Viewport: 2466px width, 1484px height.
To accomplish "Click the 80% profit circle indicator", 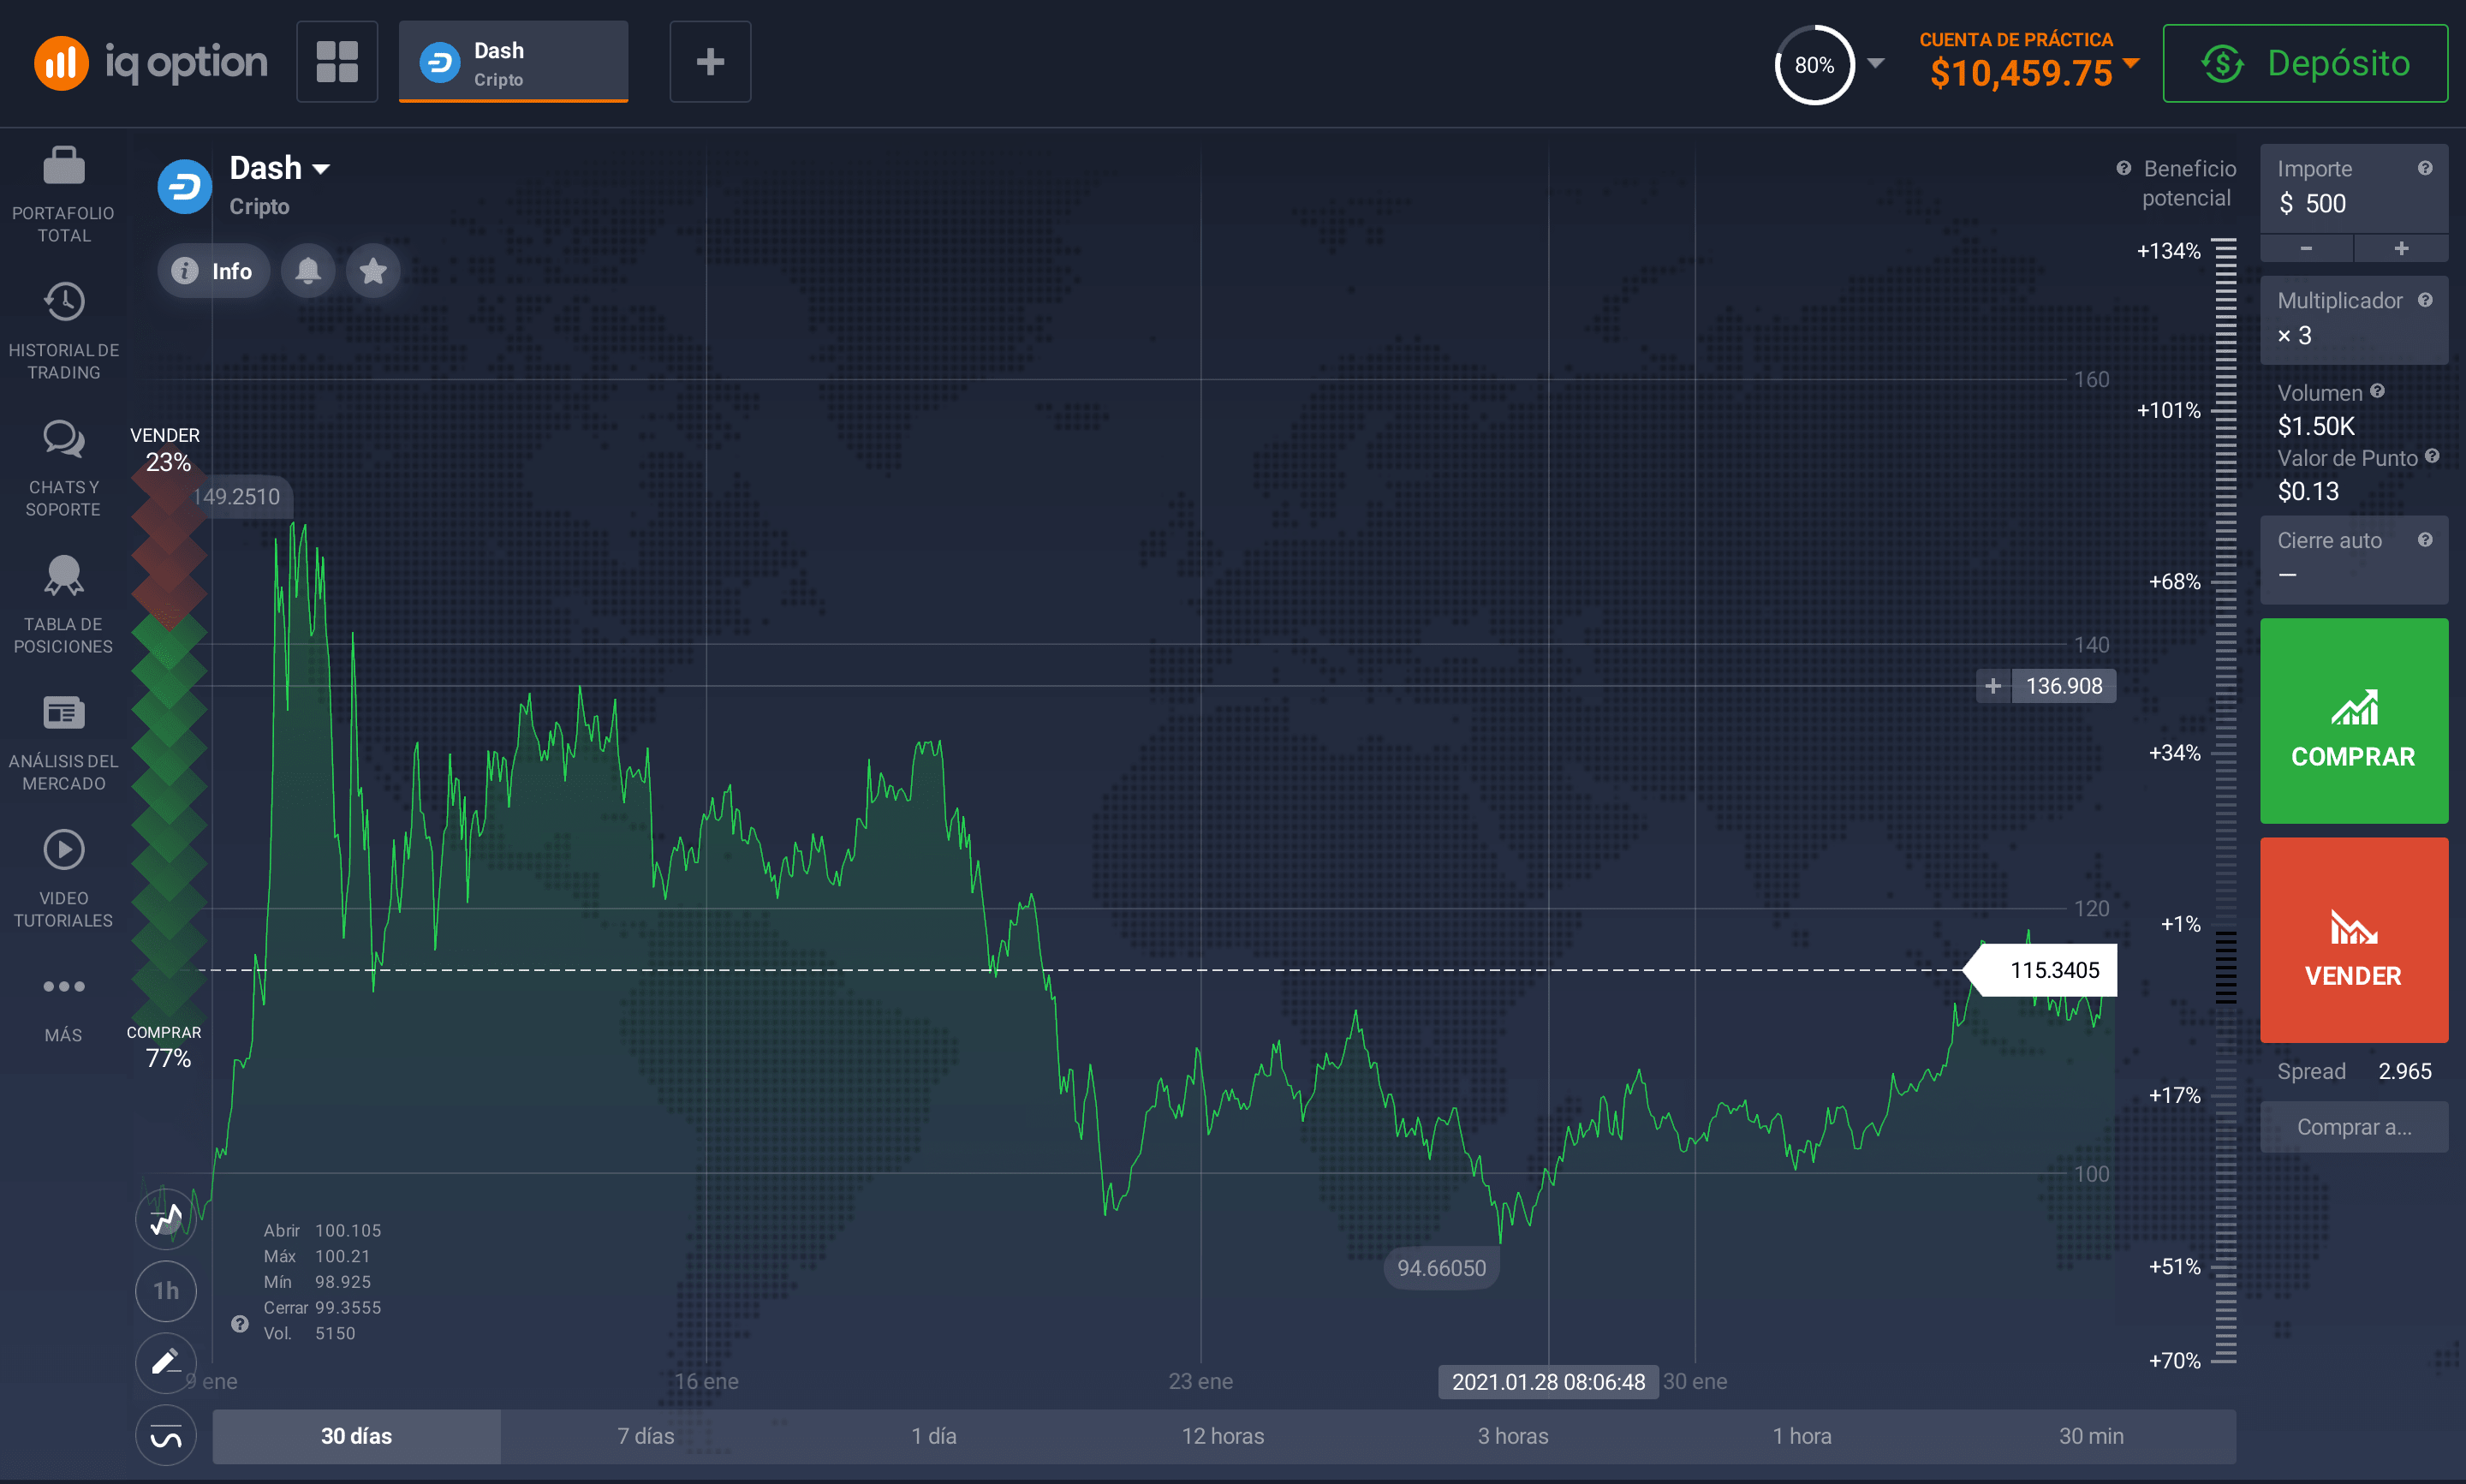I will point(1814,65).
